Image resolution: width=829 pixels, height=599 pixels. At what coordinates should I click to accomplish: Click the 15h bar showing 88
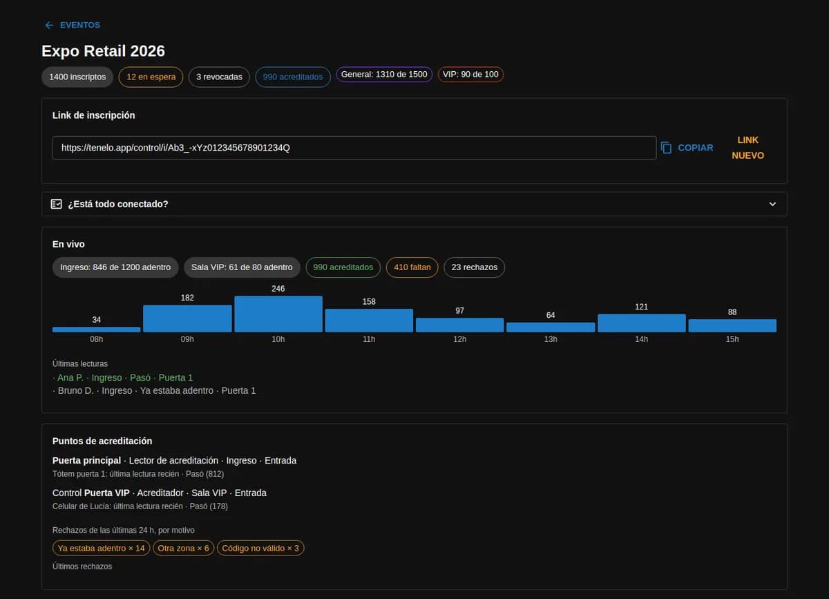(x=732, y=325)
